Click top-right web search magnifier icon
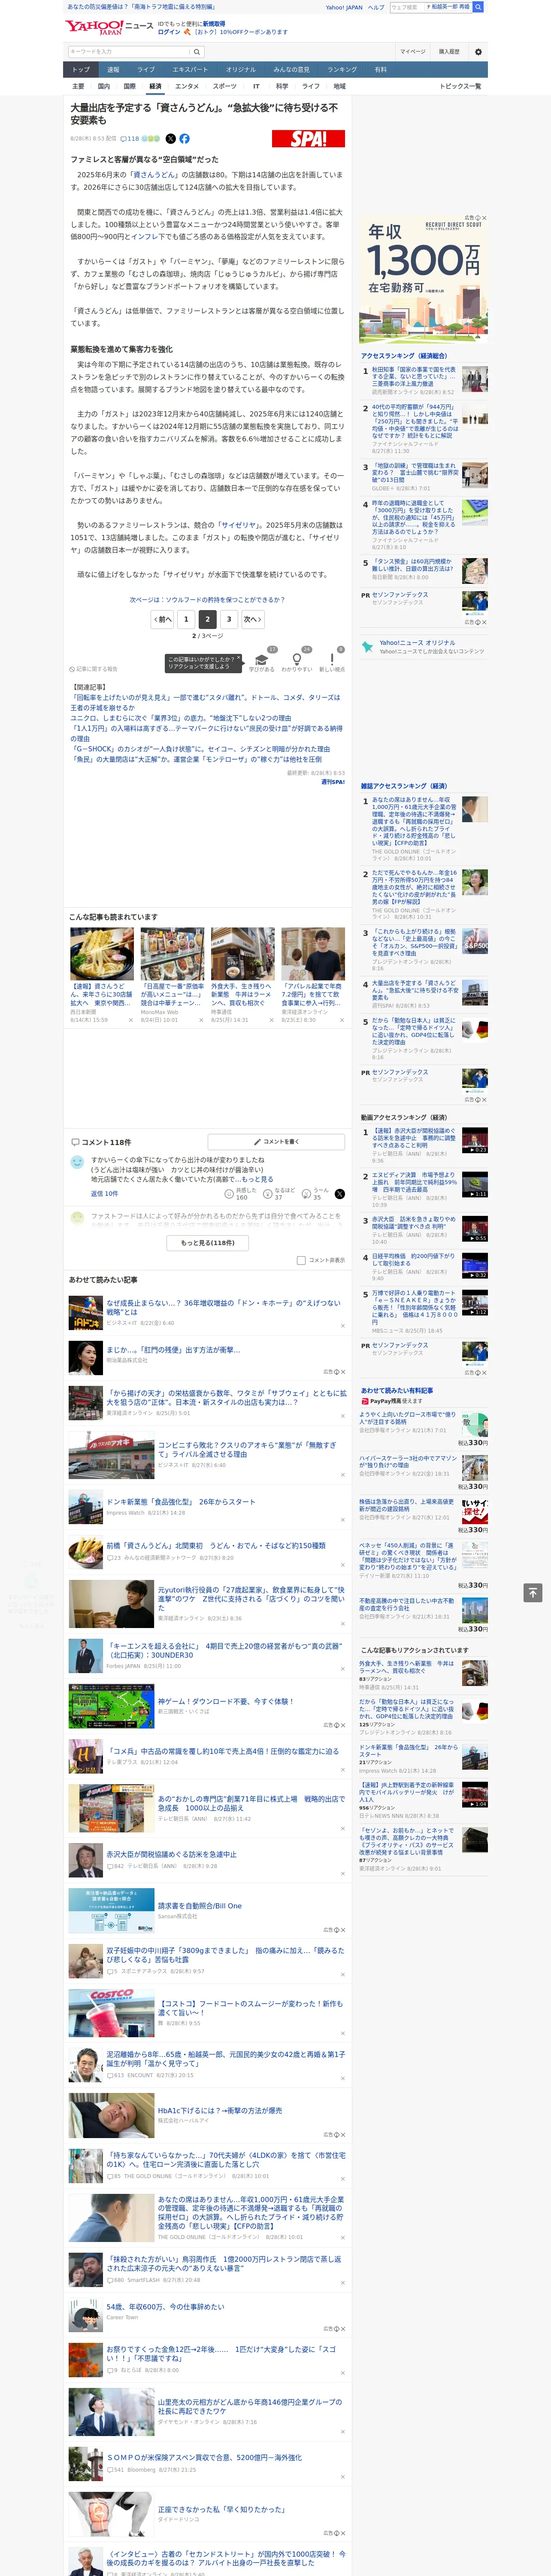This screenshot has width=551, height=2576. tap(478, 7)
